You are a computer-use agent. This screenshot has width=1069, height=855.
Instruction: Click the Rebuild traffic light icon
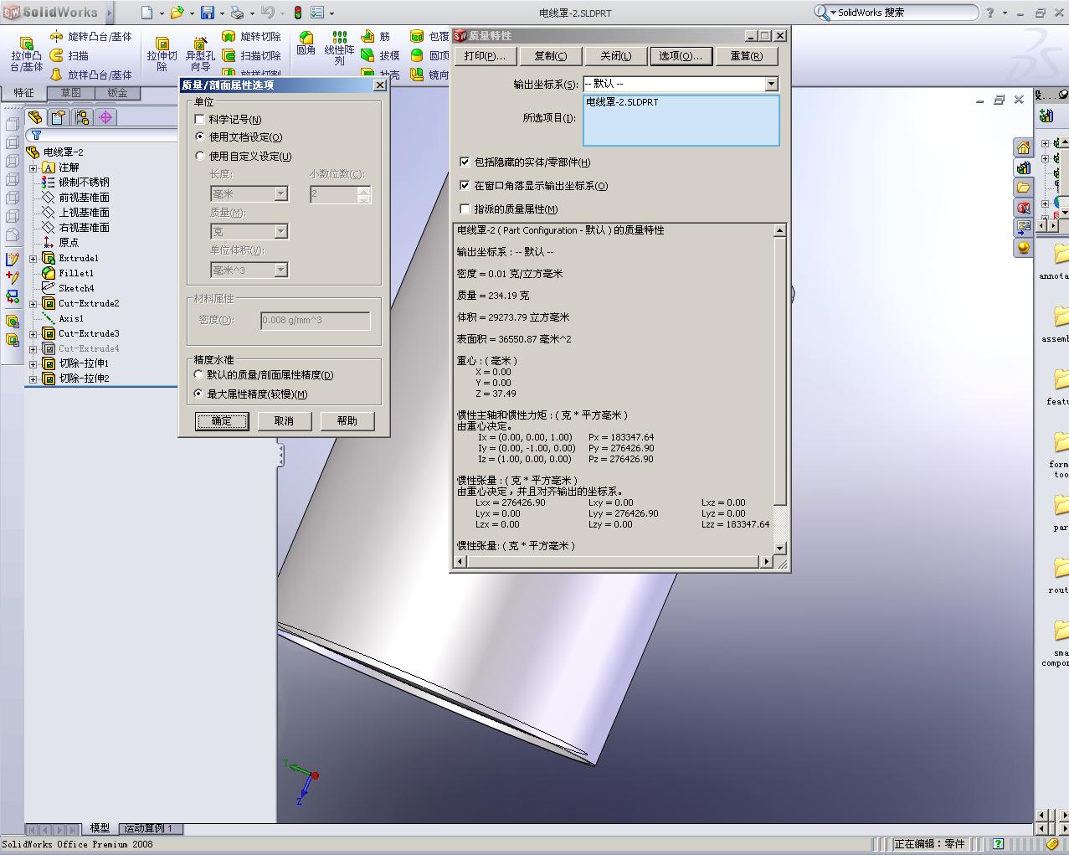tap(297, 13)
